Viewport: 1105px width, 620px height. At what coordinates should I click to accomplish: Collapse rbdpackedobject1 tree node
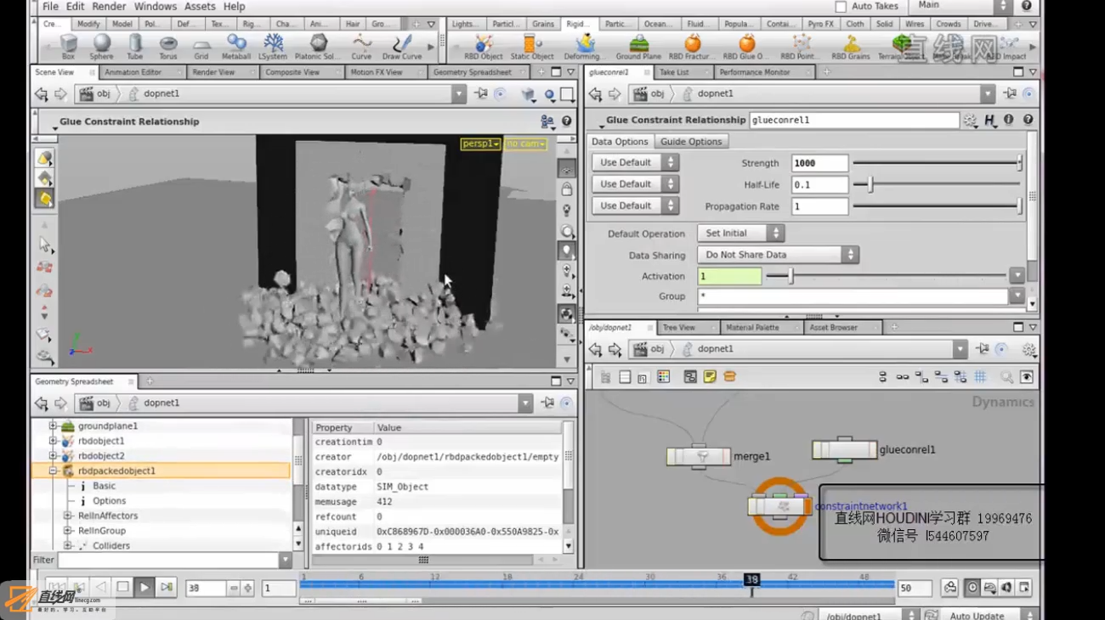(x=53, y=471)
